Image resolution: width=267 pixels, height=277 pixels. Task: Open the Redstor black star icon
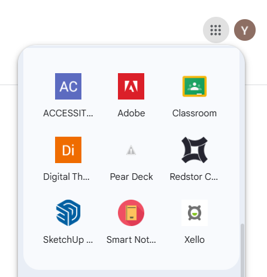195,150
